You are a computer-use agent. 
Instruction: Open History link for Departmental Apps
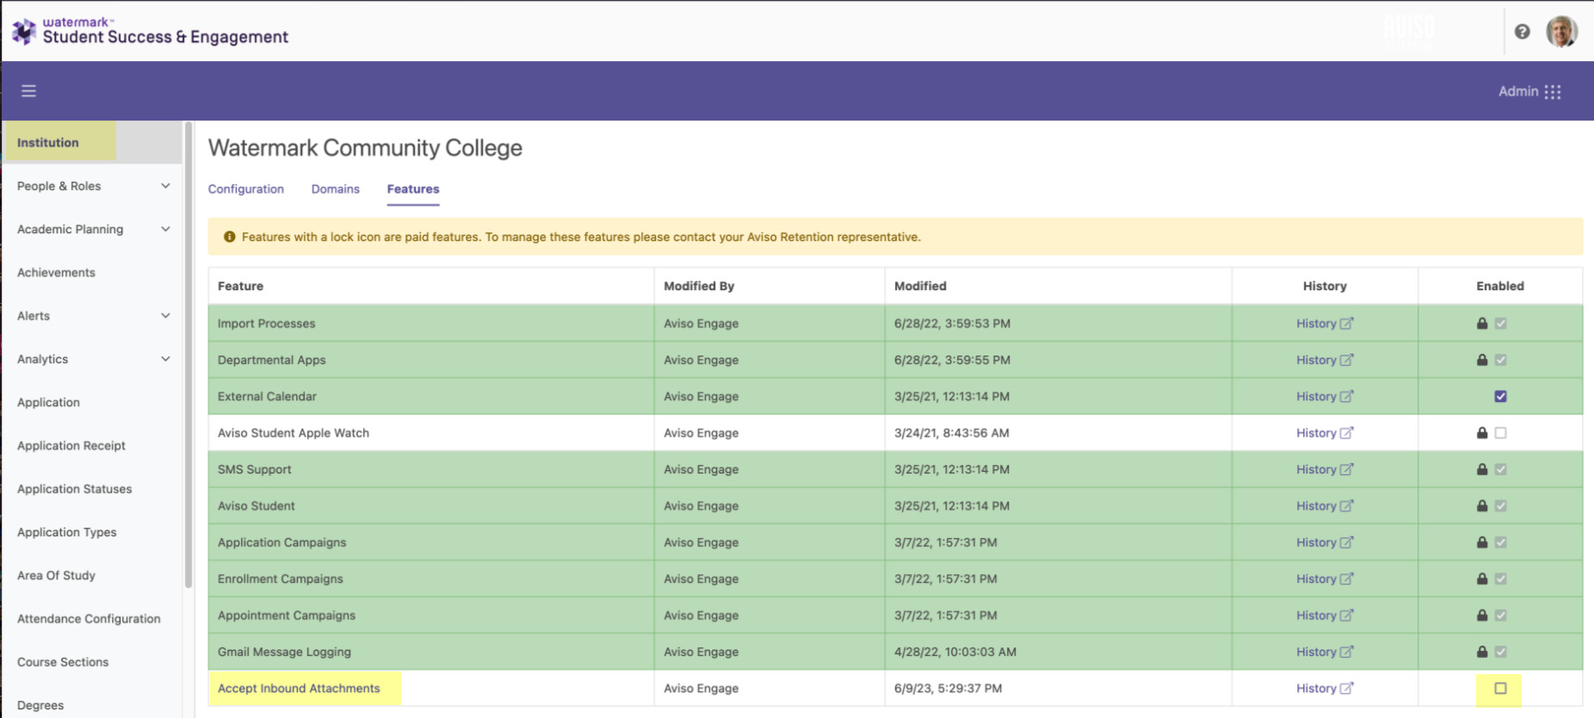1325,360
